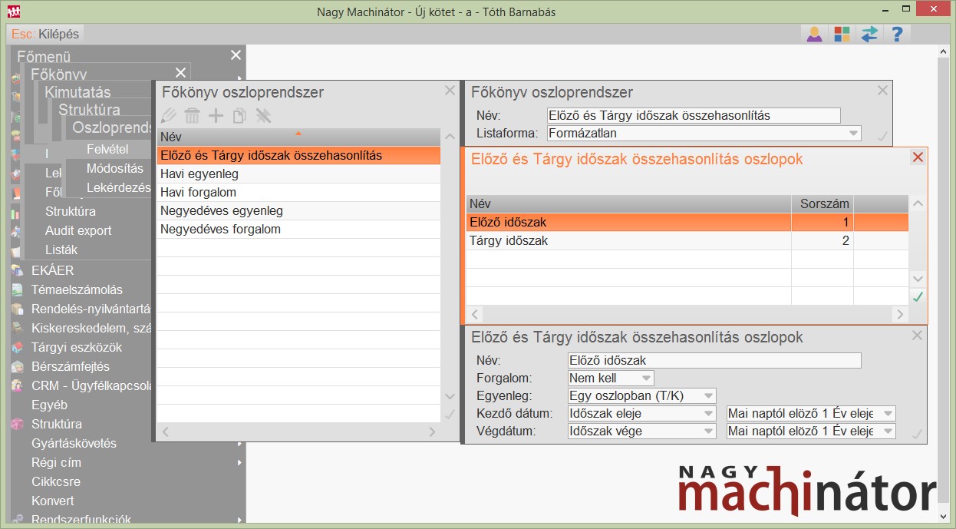The width and height of the screenshot is (956, 529).
Task: Close the right Főkönyv oszloprendszer form panel
Action: (x=882, y=90)
